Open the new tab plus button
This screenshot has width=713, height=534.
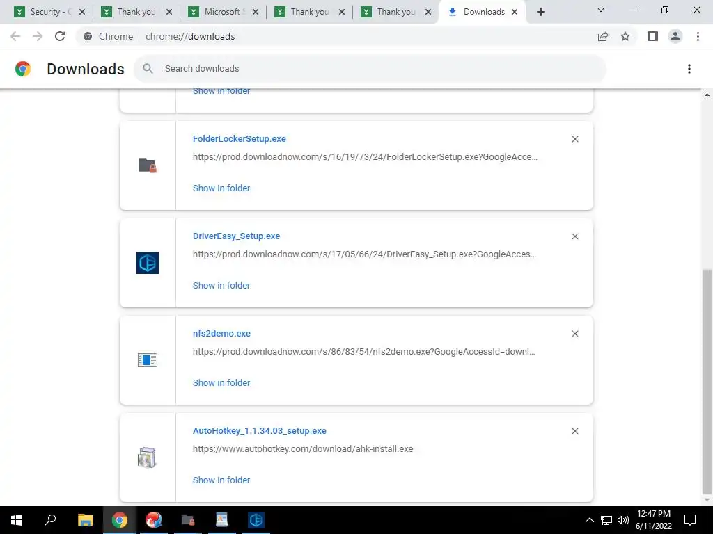tap(540, 12)
